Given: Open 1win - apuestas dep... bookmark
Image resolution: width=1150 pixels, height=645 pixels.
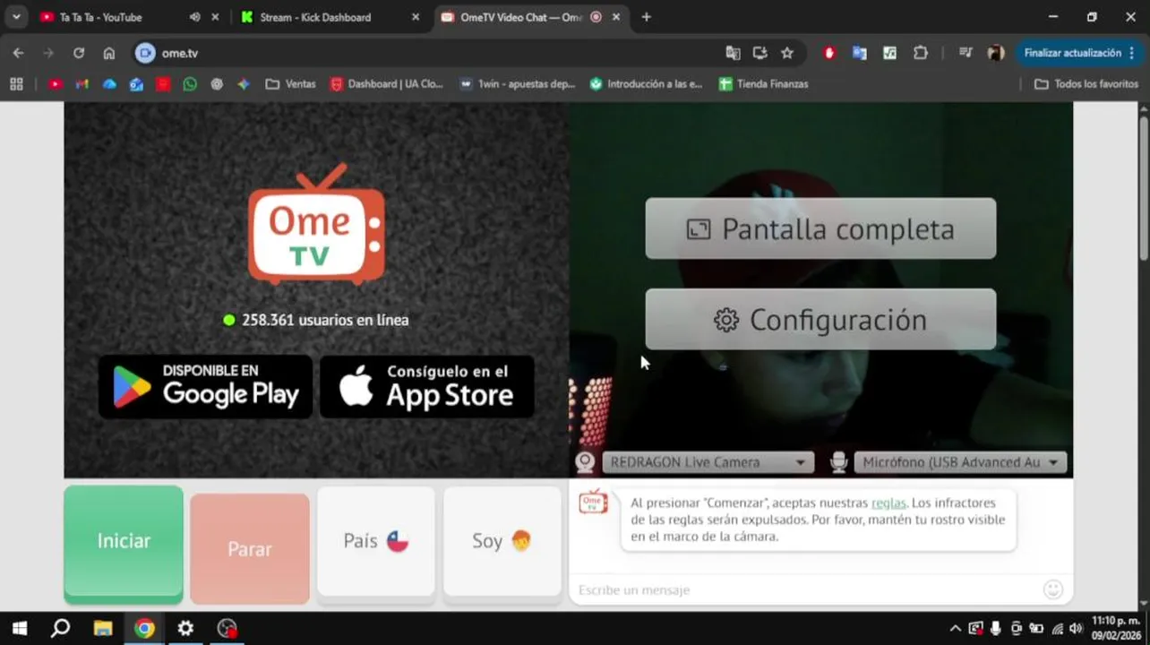Looking at the screenshot, I should [x=518, y=84].
